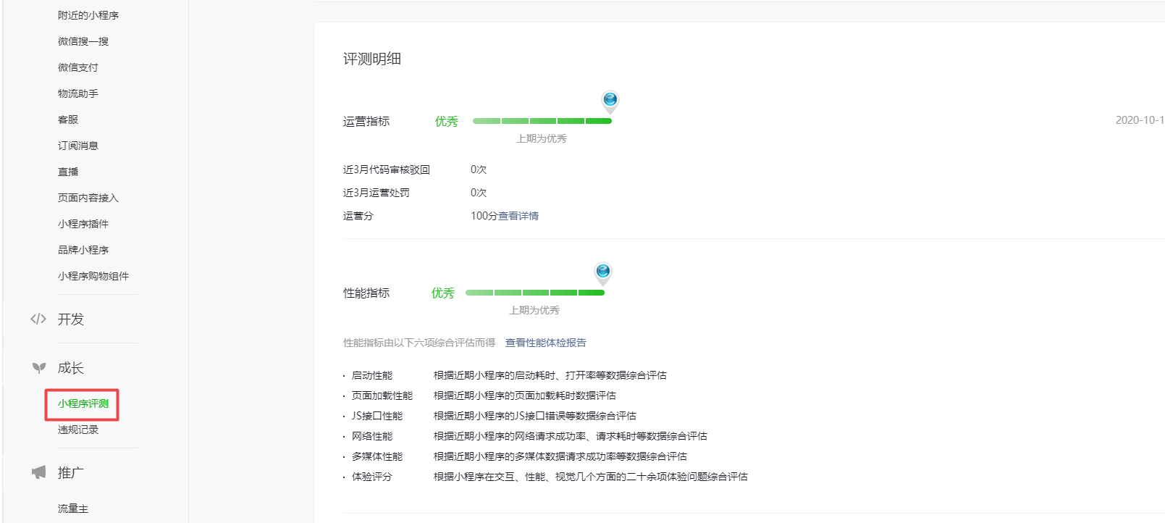Click 优秀 rating beside 性能指标
Screen dimensions: 1165x523
click(443, 293)
